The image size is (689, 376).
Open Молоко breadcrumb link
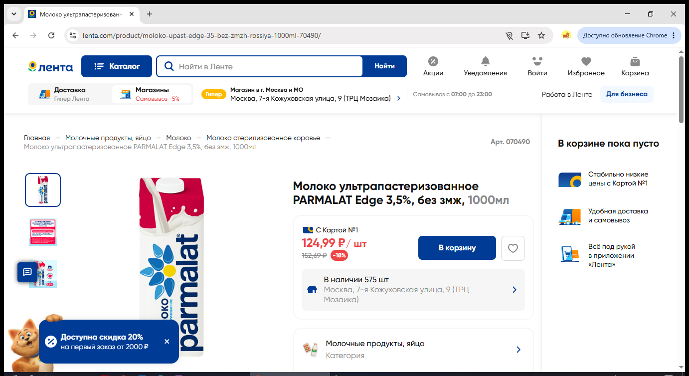(x=178, y=138)
